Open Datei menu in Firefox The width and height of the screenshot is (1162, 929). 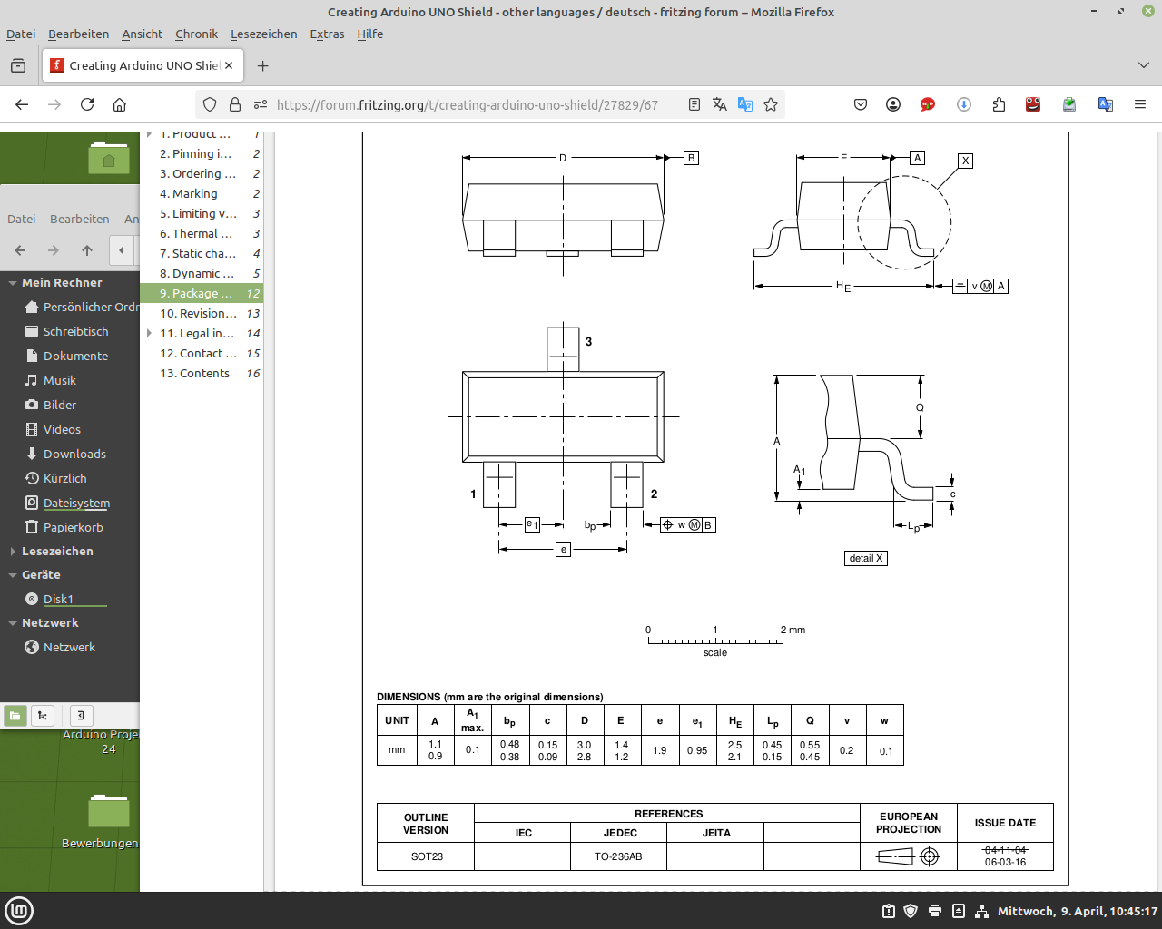click(x=21, y=34)
